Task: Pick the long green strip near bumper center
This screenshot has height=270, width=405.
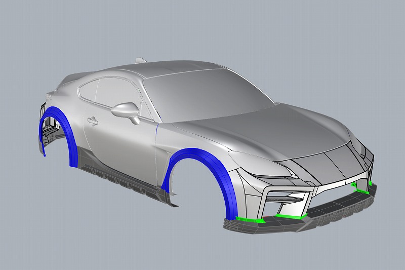Action: point(289,216)
